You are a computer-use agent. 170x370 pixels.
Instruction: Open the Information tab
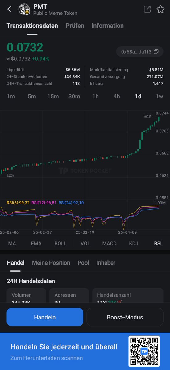click(107, 26)
